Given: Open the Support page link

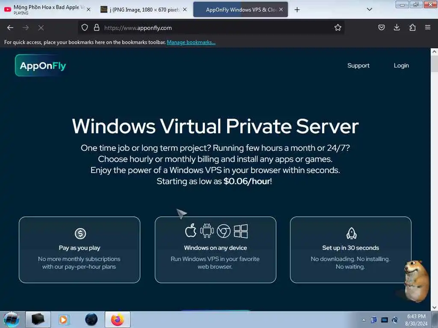Looking at the screenshot, I should point(358,65).
